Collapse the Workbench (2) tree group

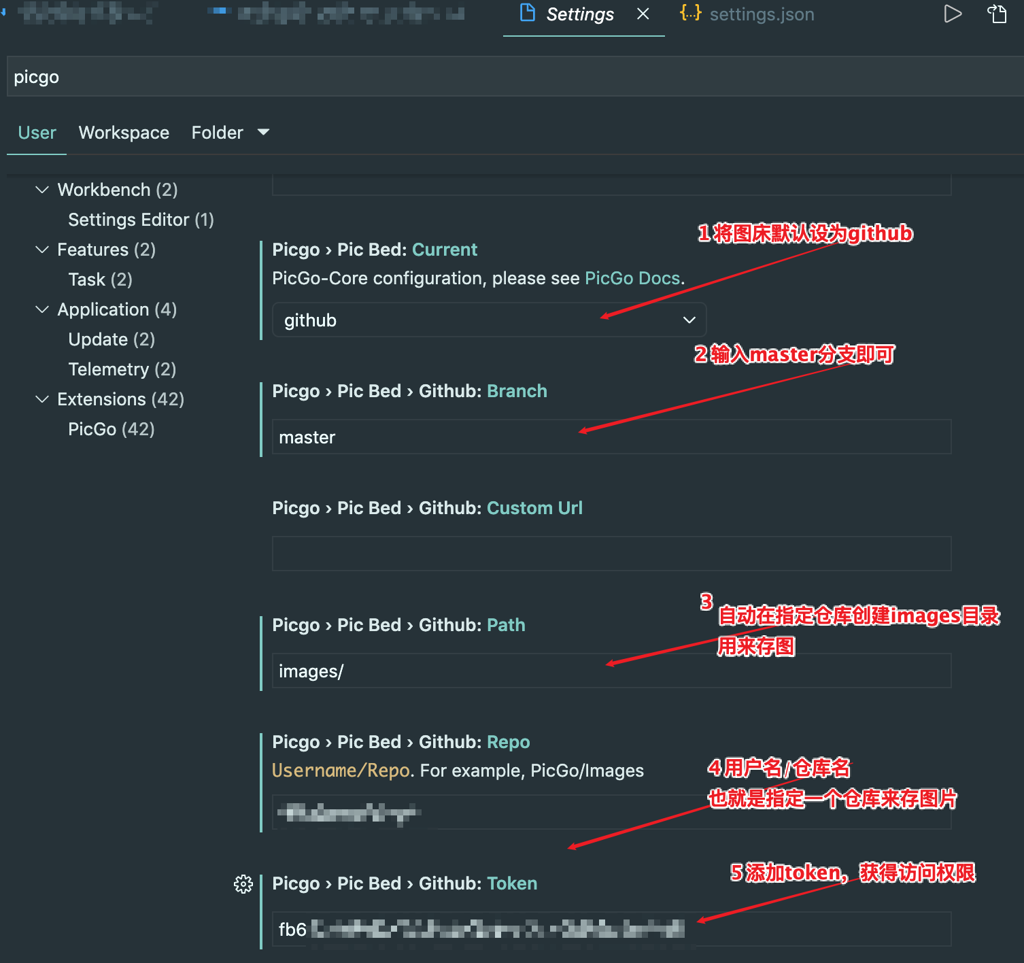point(42,190)
